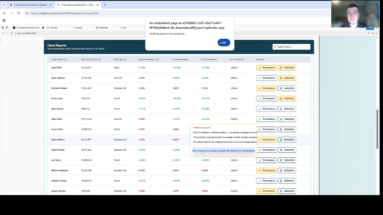Sort table by Client Name
Viewport: 383px width, 215px height.
coord(59,59)
